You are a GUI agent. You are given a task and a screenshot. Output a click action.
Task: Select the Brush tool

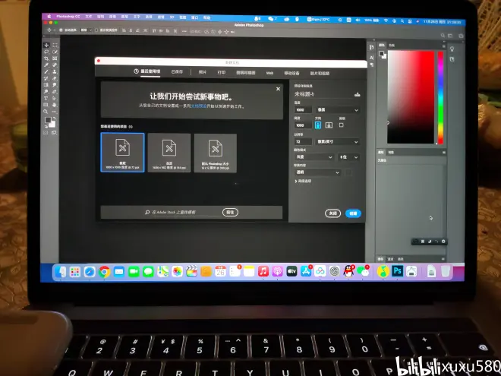46,72
